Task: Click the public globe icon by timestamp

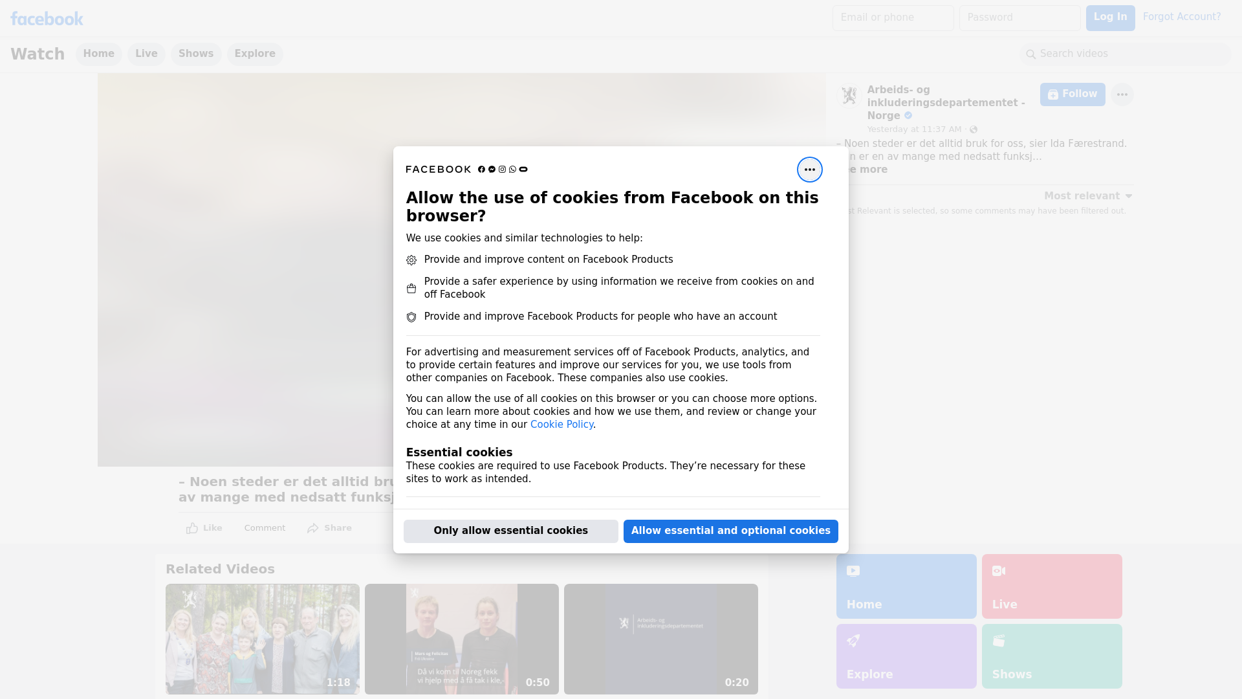Action: click(974, 129)
